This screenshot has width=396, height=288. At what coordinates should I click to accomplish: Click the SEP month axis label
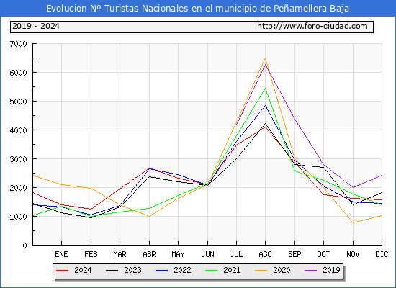(x=294, y=254)
